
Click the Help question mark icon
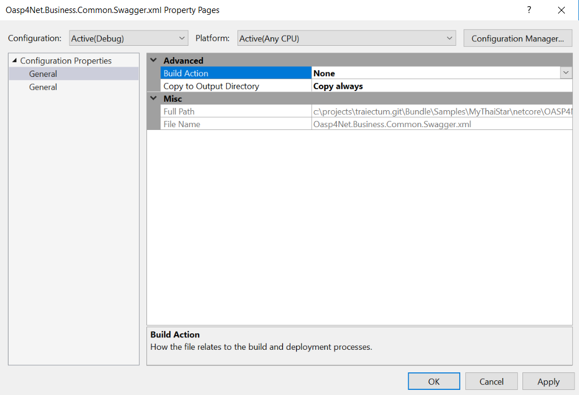(529, 10)
